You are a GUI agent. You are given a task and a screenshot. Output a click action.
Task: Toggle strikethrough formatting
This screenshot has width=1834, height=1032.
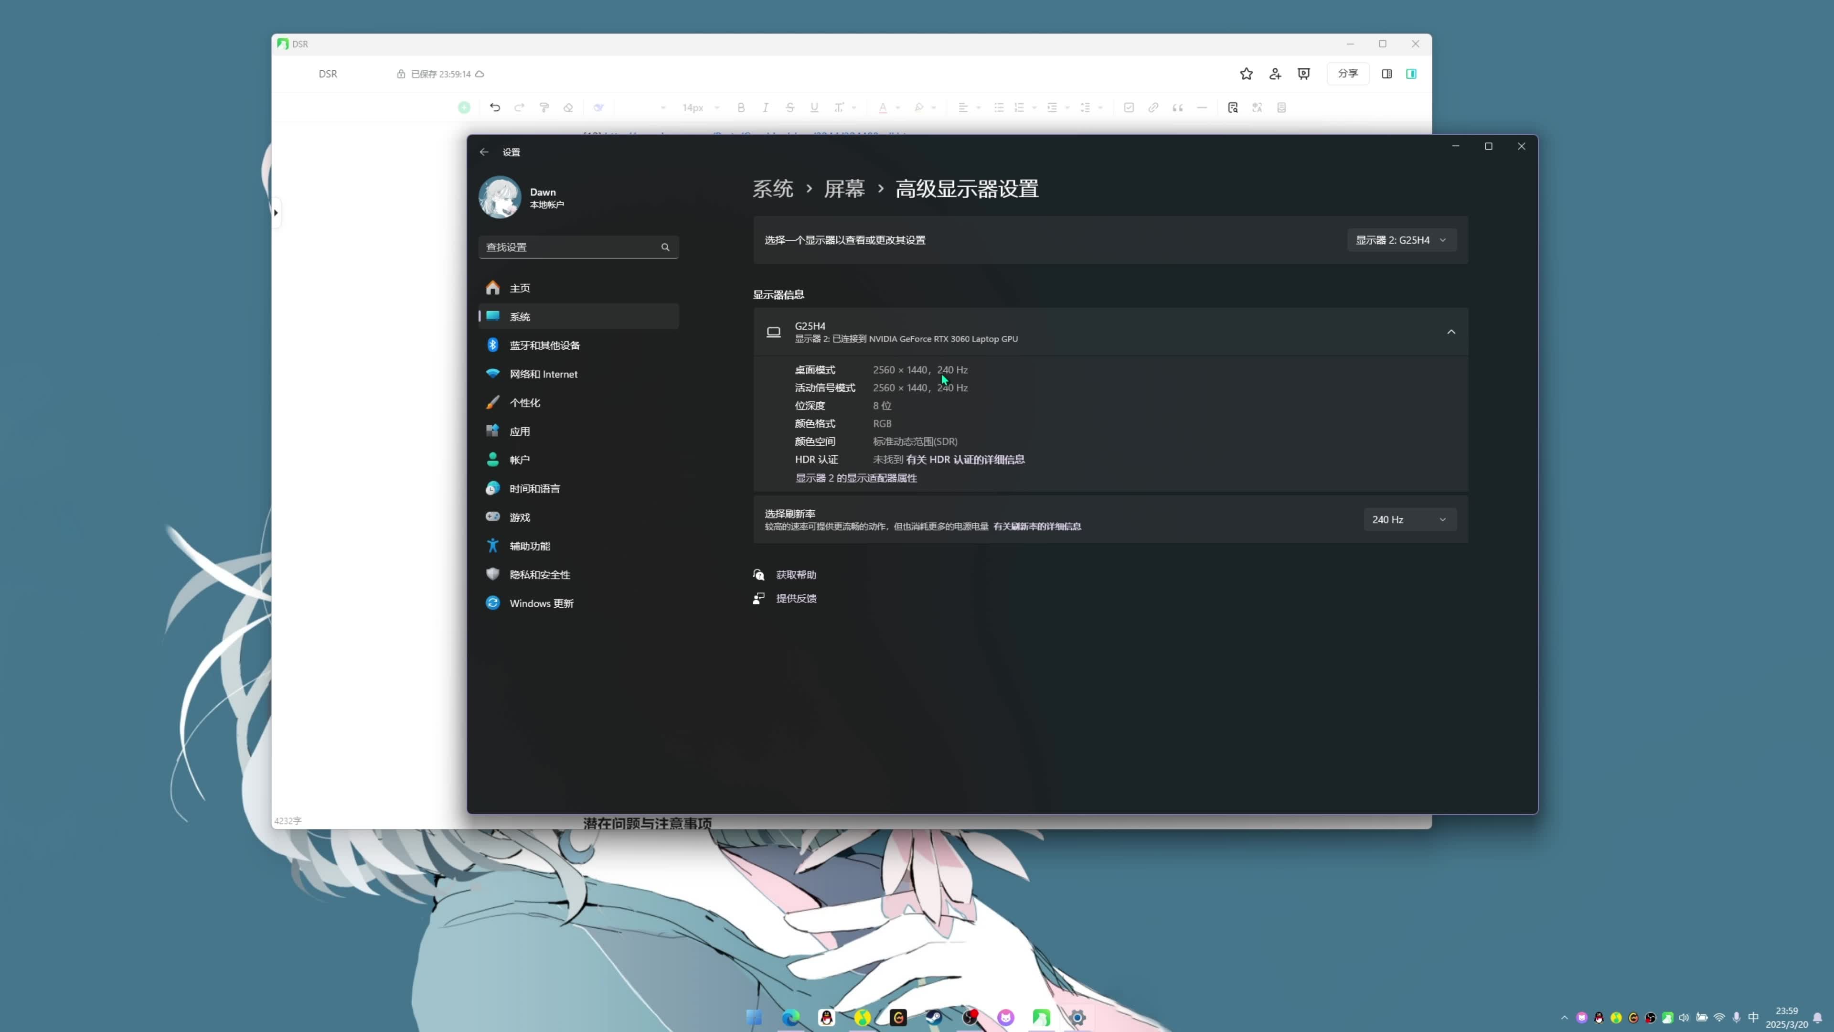(790, 107)
